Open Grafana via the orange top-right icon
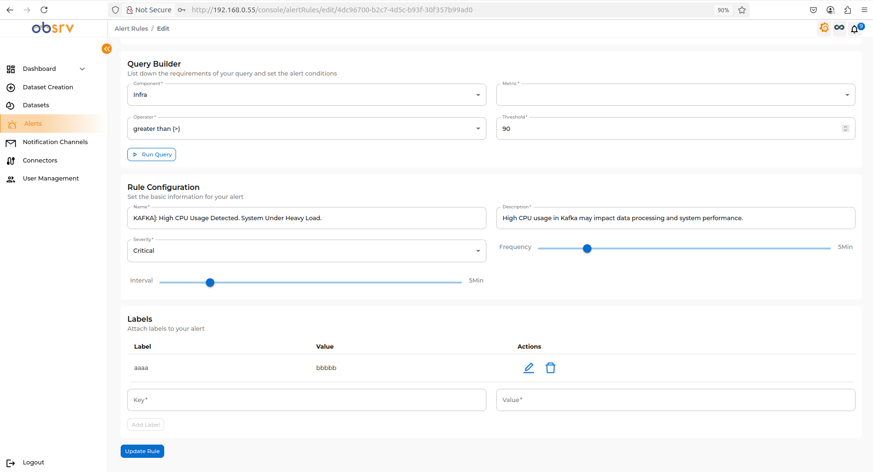 pyautogui.click(x=824, y=28)
